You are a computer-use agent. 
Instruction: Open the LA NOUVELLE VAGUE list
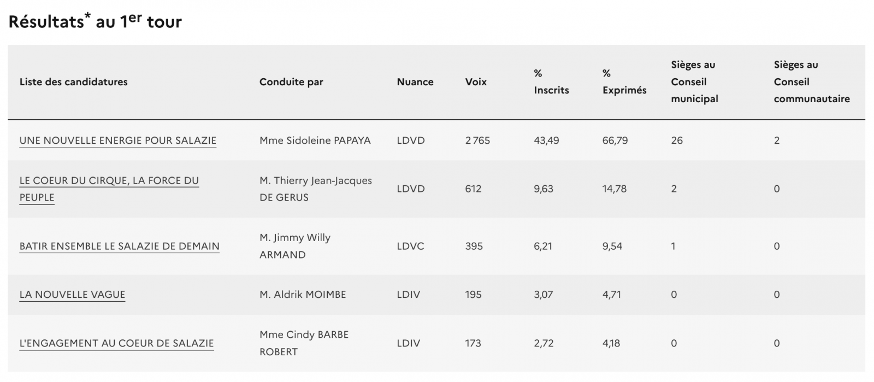(x=72, y=295)
